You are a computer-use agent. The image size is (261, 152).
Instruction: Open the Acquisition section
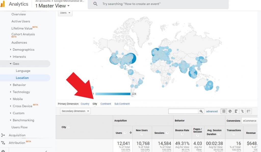pyautogui.click(x=17, y=135)
